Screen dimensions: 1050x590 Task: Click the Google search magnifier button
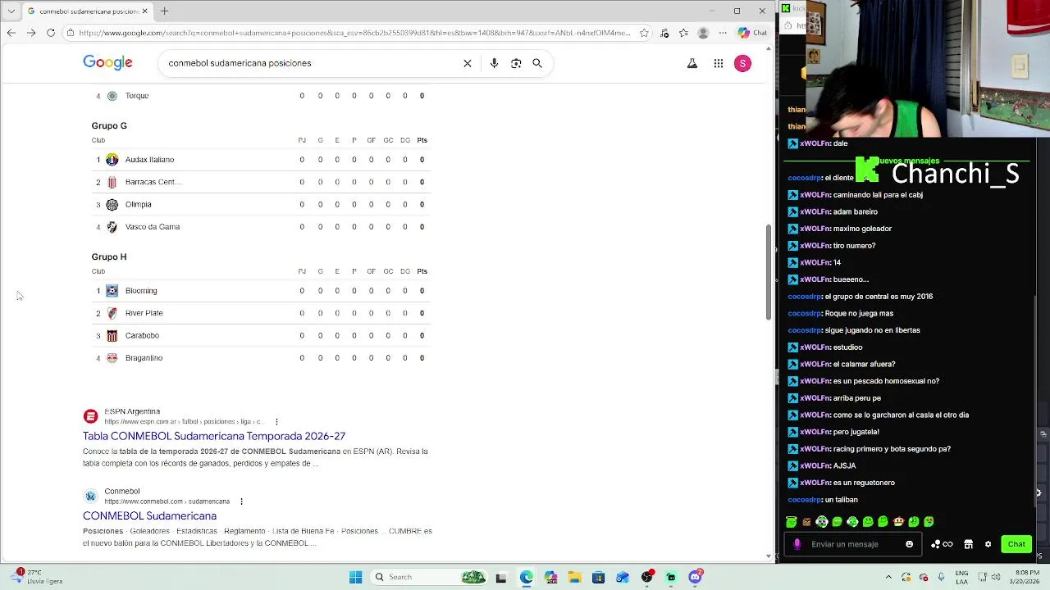tap(537, 63)
